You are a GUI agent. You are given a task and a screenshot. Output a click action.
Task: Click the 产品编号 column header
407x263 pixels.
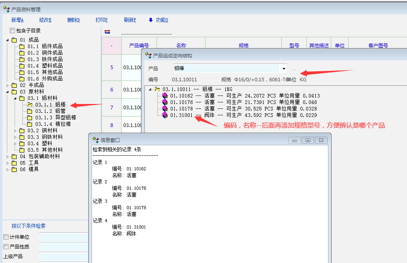[x=139, y=46]
